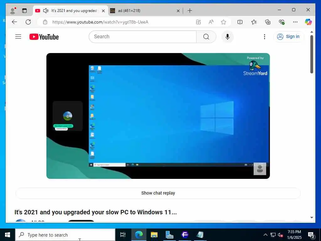Add this page to favorites star
This screenshot has height=241, width=321.
click(224, 22)
